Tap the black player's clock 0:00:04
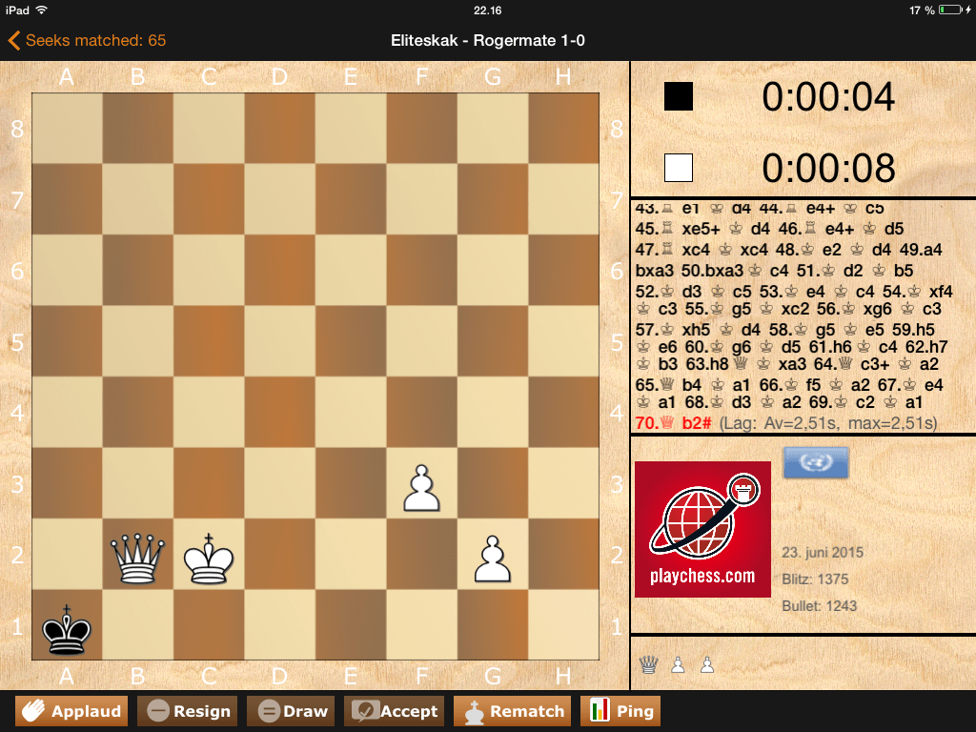This screenshot has height=732, width=976. [x=827, y=97]
